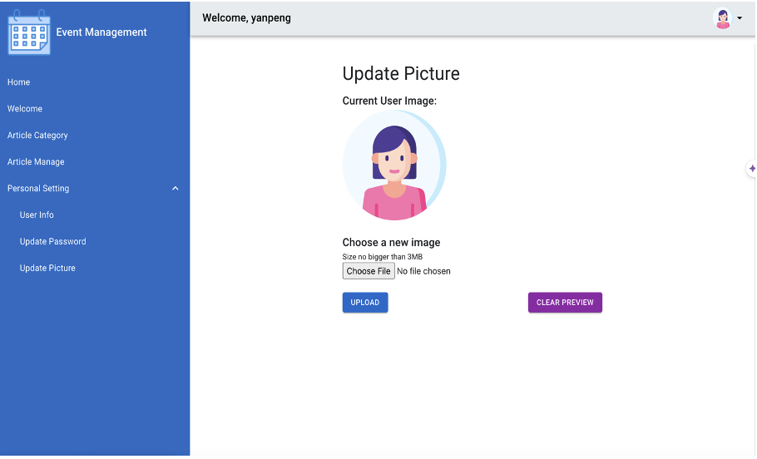The width and height of the screenshot is (757, 459).
Task: Go to Home in the sidebar
Action: pos(19,82)
